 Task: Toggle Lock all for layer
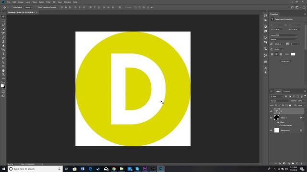(290, 105)
